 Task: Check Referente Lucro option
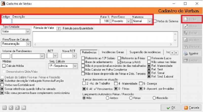(x=149, y=58)
